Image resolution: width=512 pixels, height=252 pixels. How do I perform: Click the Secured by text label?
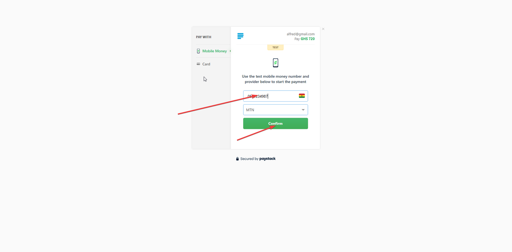point(249,159)
